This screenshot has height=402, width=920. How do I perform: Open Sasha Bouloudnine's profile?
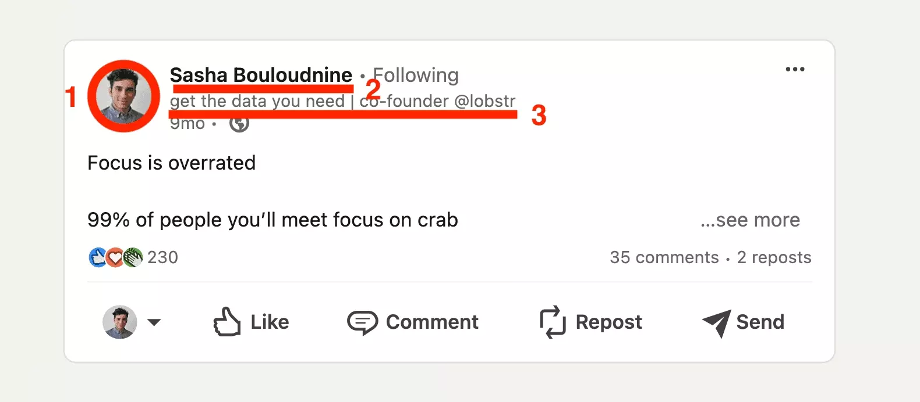[260, 74]
